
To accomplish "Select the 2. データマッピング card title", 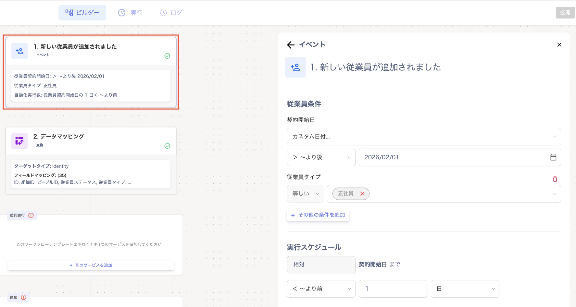I will point(59,136).
